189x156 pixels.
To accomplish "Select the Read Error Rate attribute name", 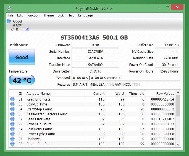I will [38, 99].
